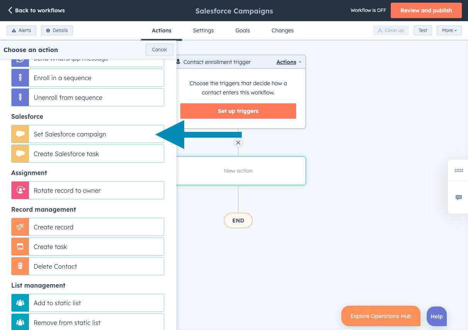Click the Create Salesforce task cloud icon
The height and width of the screenshot is (330, 468).
(20, 153)
